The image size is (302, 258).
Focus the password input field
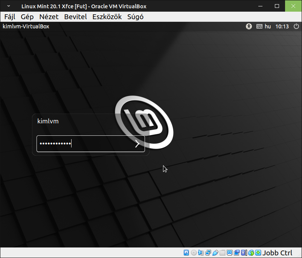(x=90, y=144)
